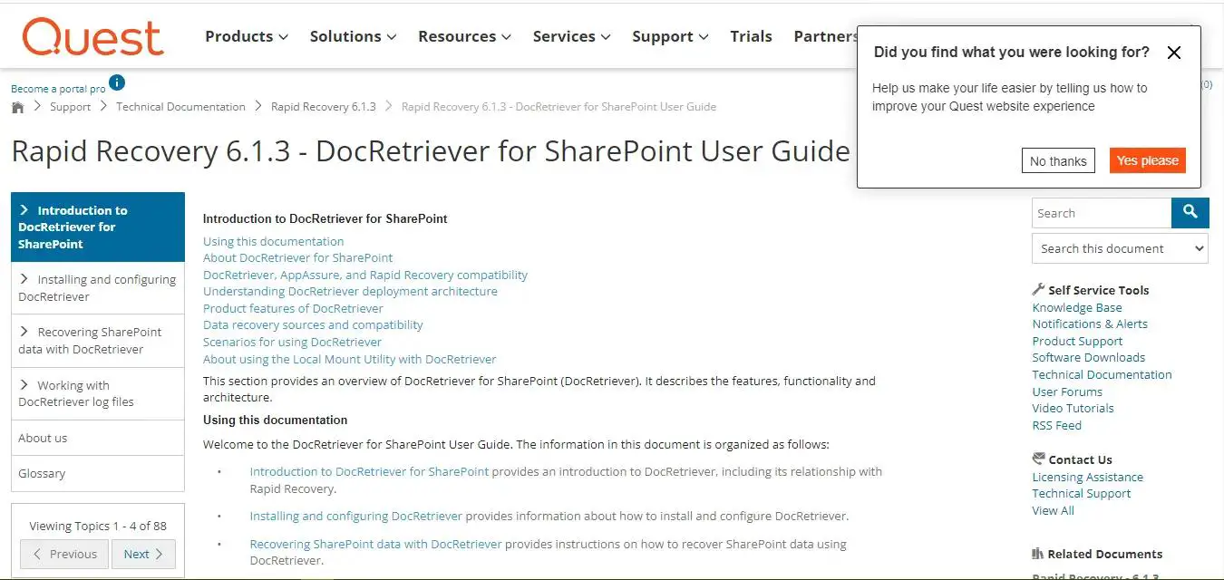The image size is (1224, 580).
Task: Click the Viewing Topics 1 - 4 of 88 text
Action: click(x=98, y=526)
